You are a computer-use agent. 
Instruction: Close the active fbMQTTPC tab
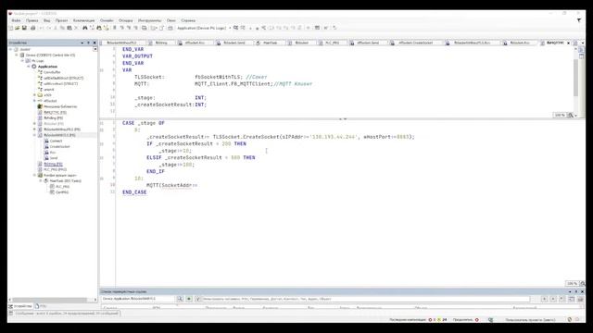568,43
